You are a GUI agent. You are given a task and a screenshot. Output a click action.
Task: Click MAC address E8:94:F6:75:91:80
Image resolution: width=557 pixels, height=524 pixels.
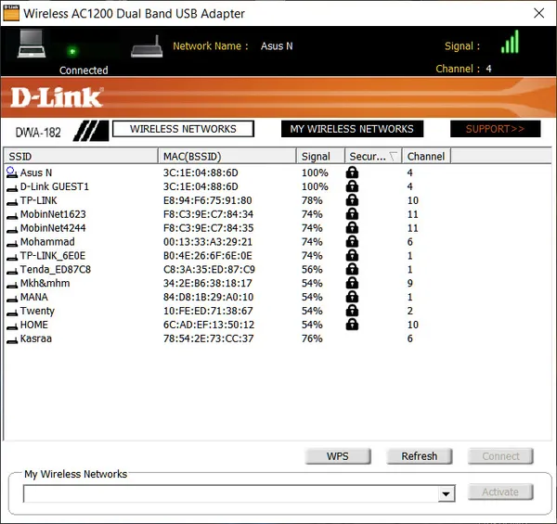[x=207, y=200]
